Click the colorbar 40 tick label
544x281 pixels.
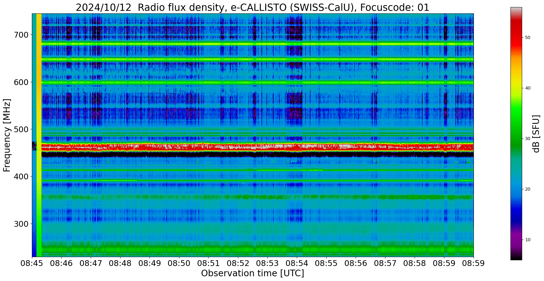pos(528,88)
